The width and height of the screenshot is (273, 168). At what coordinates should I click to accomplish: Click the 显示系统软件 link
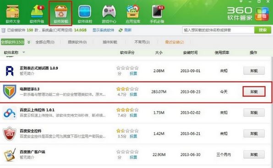tap(103, 30)
